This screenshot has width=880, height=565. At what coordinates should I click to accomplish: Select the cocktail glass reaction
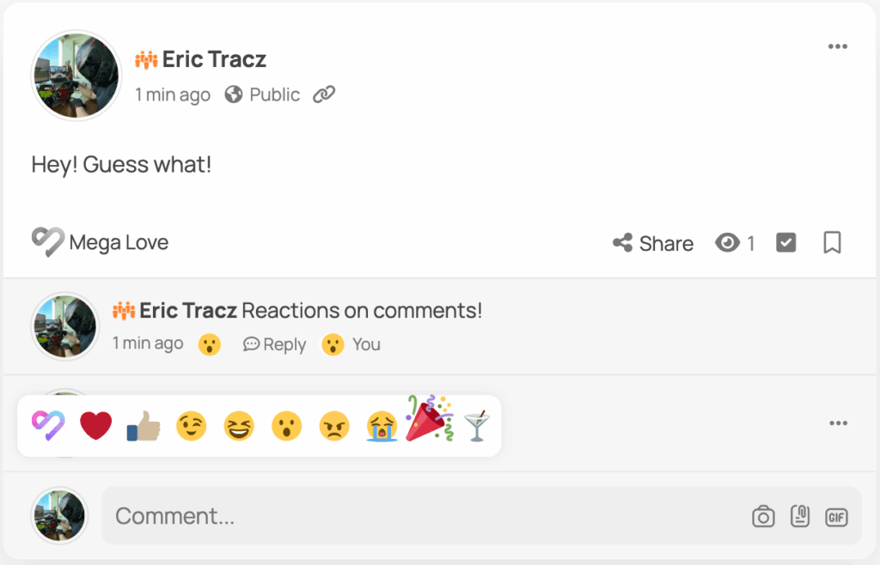click(x=477, y=426)
